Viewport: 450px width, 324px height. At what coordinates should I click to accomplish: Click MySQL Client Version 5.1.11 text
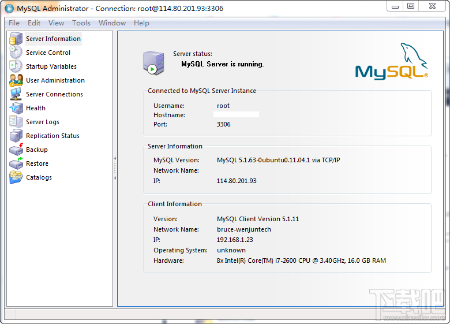(x=258, y=219)
